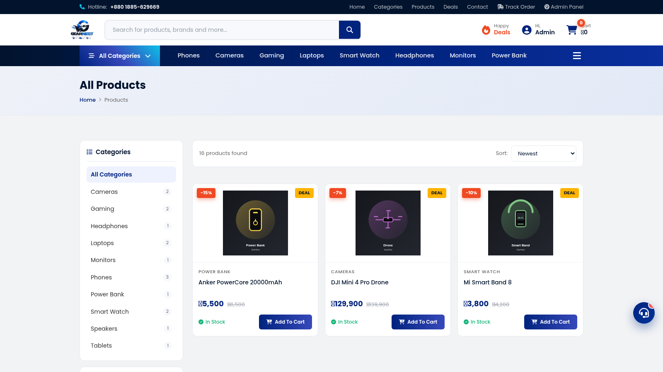Open the shopping cart icon

(572, 30)
